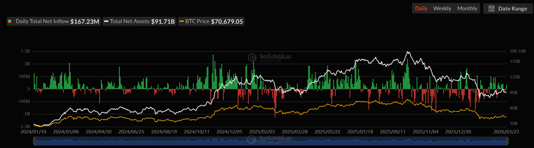Toggle the Daily Total Net Inflow series
Image resolution: width=534 pixels, height=148 pixels.
click(54, 21)
